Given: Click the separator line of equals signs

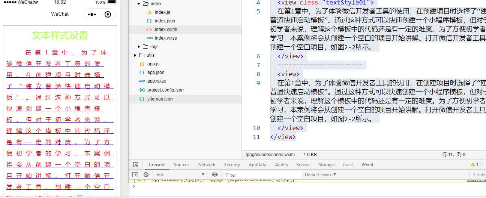Looking at the screenshot, I should point(320,65).
